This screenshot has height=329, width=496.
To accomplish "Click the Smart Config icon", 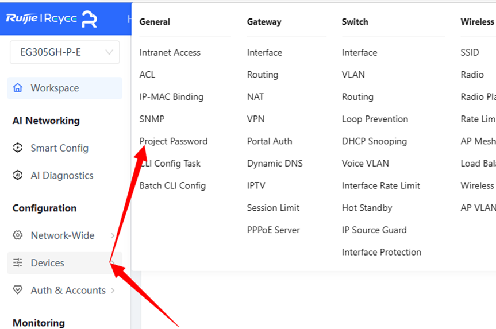I will tap(18, 148).
